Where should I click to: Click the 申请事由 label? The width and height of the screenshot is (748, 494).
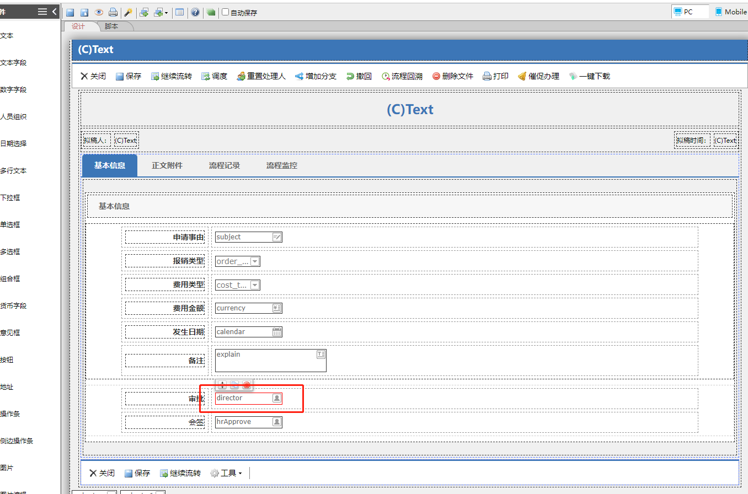coord(188,238)
